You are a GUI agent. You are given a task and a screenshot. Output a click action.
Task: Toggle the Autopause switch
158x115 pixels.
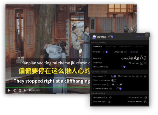point(114,76)
